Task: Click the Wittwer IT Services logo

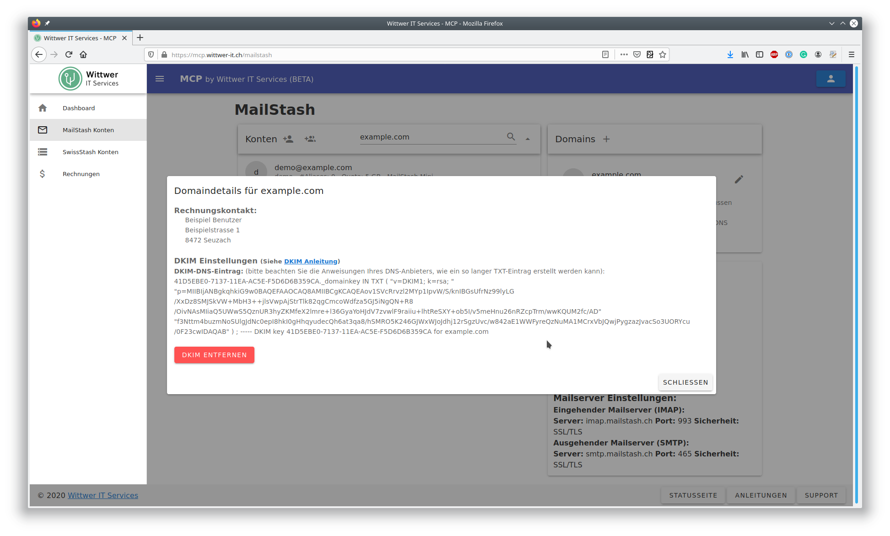Action: click(88, 79)
